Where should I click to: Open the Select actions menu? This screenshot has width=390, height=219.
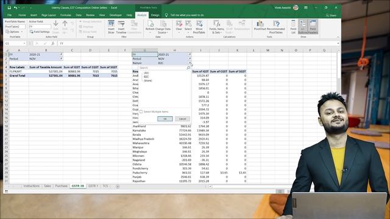188,27
